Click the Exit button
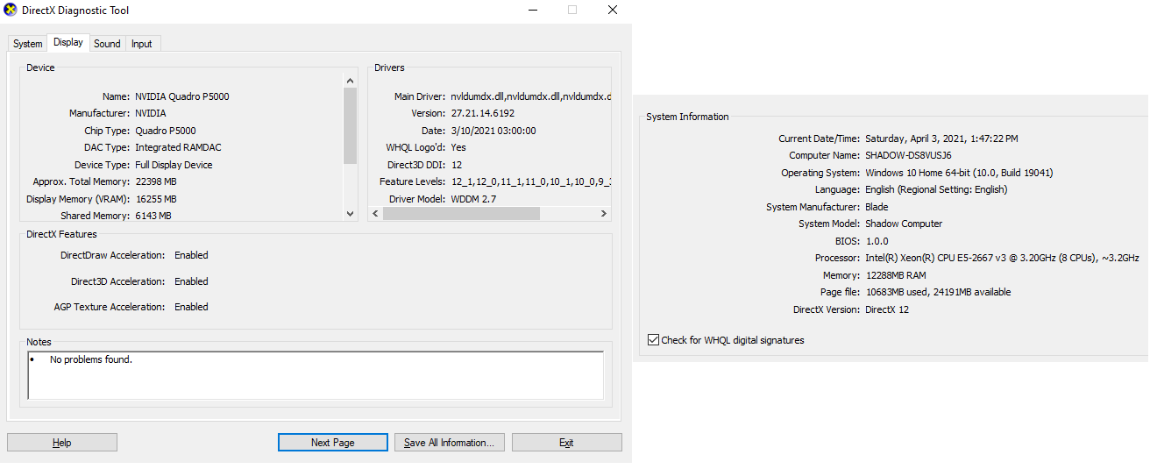The image size is (1150, 469). (566, 443)
